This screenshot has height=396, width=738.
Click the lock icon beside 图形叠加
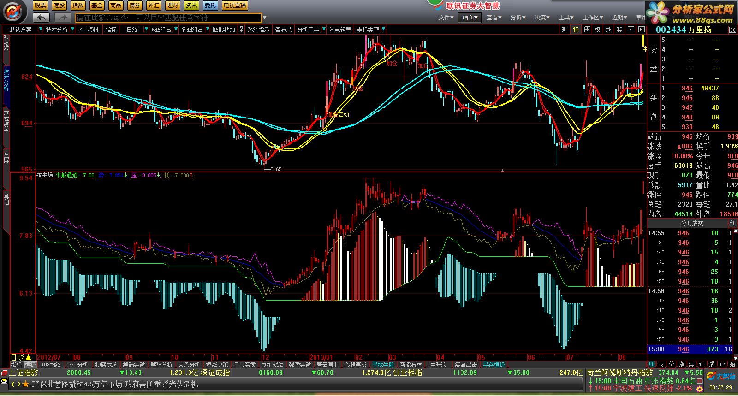point(241,30)
